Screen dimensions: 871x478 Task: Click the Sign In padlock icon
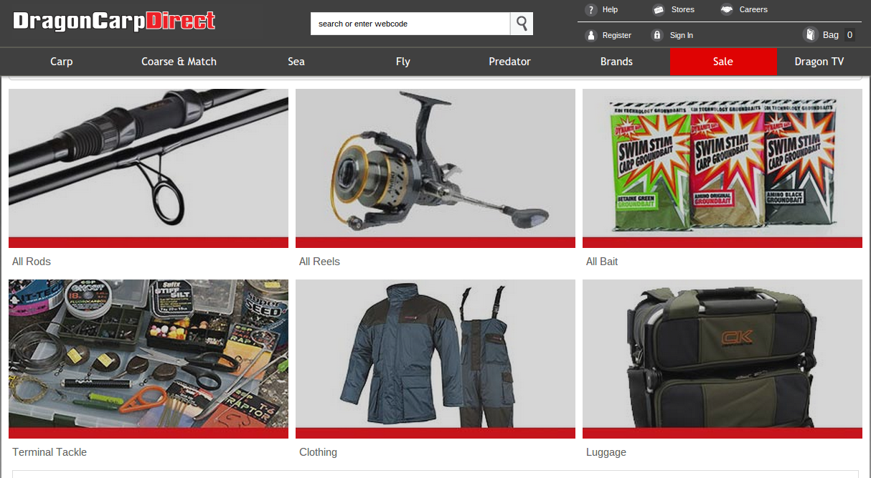click(x=656, y=35)
